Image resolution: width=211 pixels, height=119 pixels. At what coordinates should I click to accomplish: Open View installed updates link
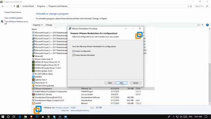click(14, 18)
